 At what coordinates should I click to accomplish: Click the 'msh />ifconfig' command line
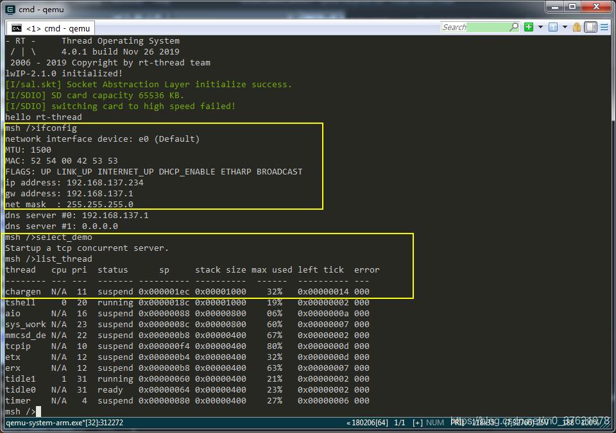(41, 128)
